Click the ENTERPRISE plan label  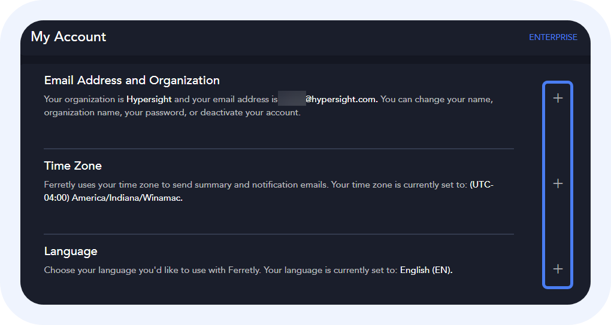pos(553,37)
